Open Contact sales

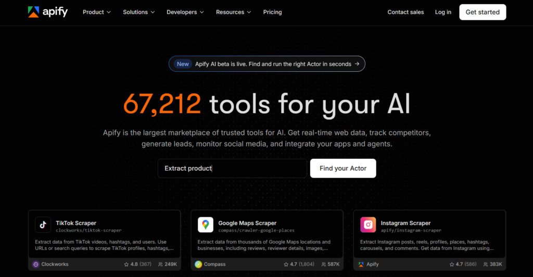click(x=405, y=12)
